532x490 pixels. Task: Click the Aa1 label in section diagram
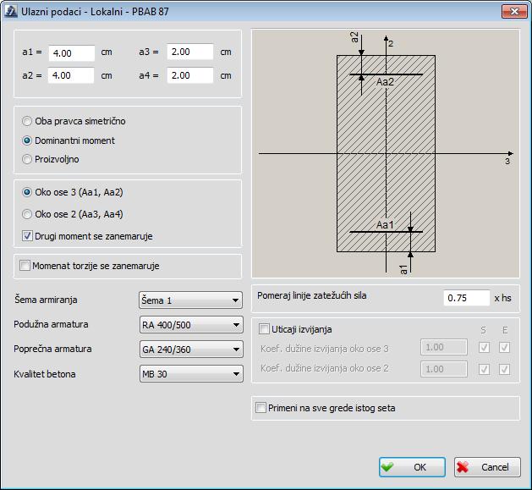(385, 225)
